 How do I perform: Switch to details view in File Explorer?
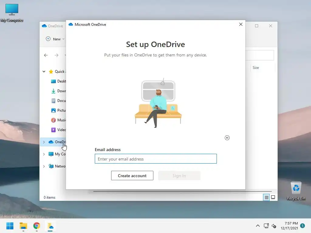click(266, 197)
